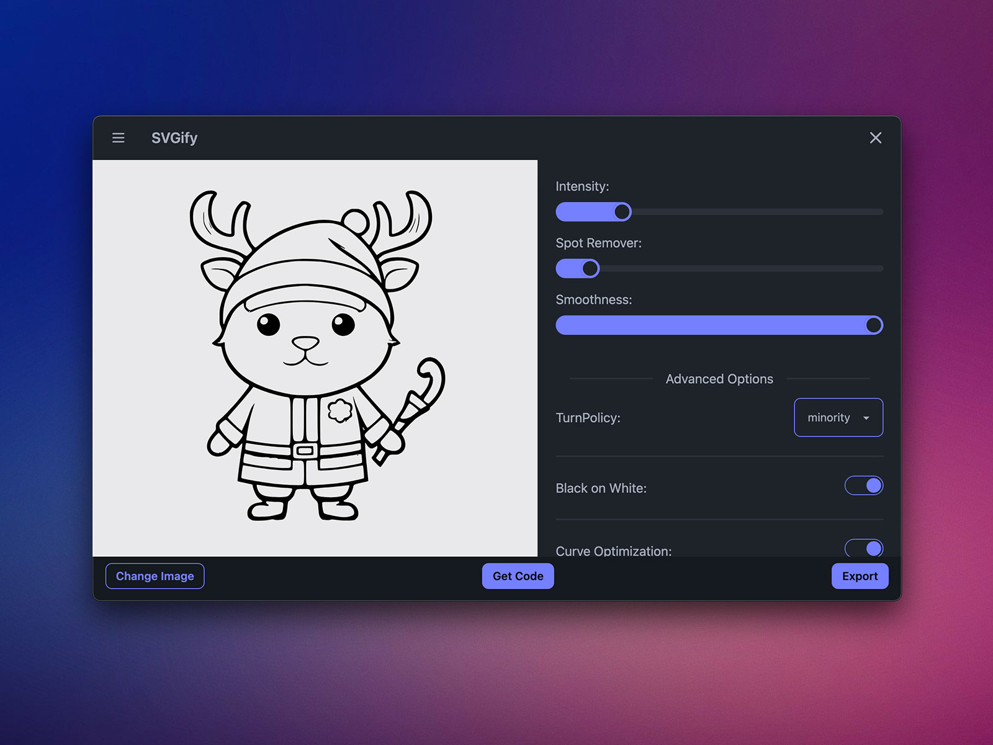Click the caret arrow in the TurnPolicy box
Viewport: 993px width, 745px height.
click(866, 418)
